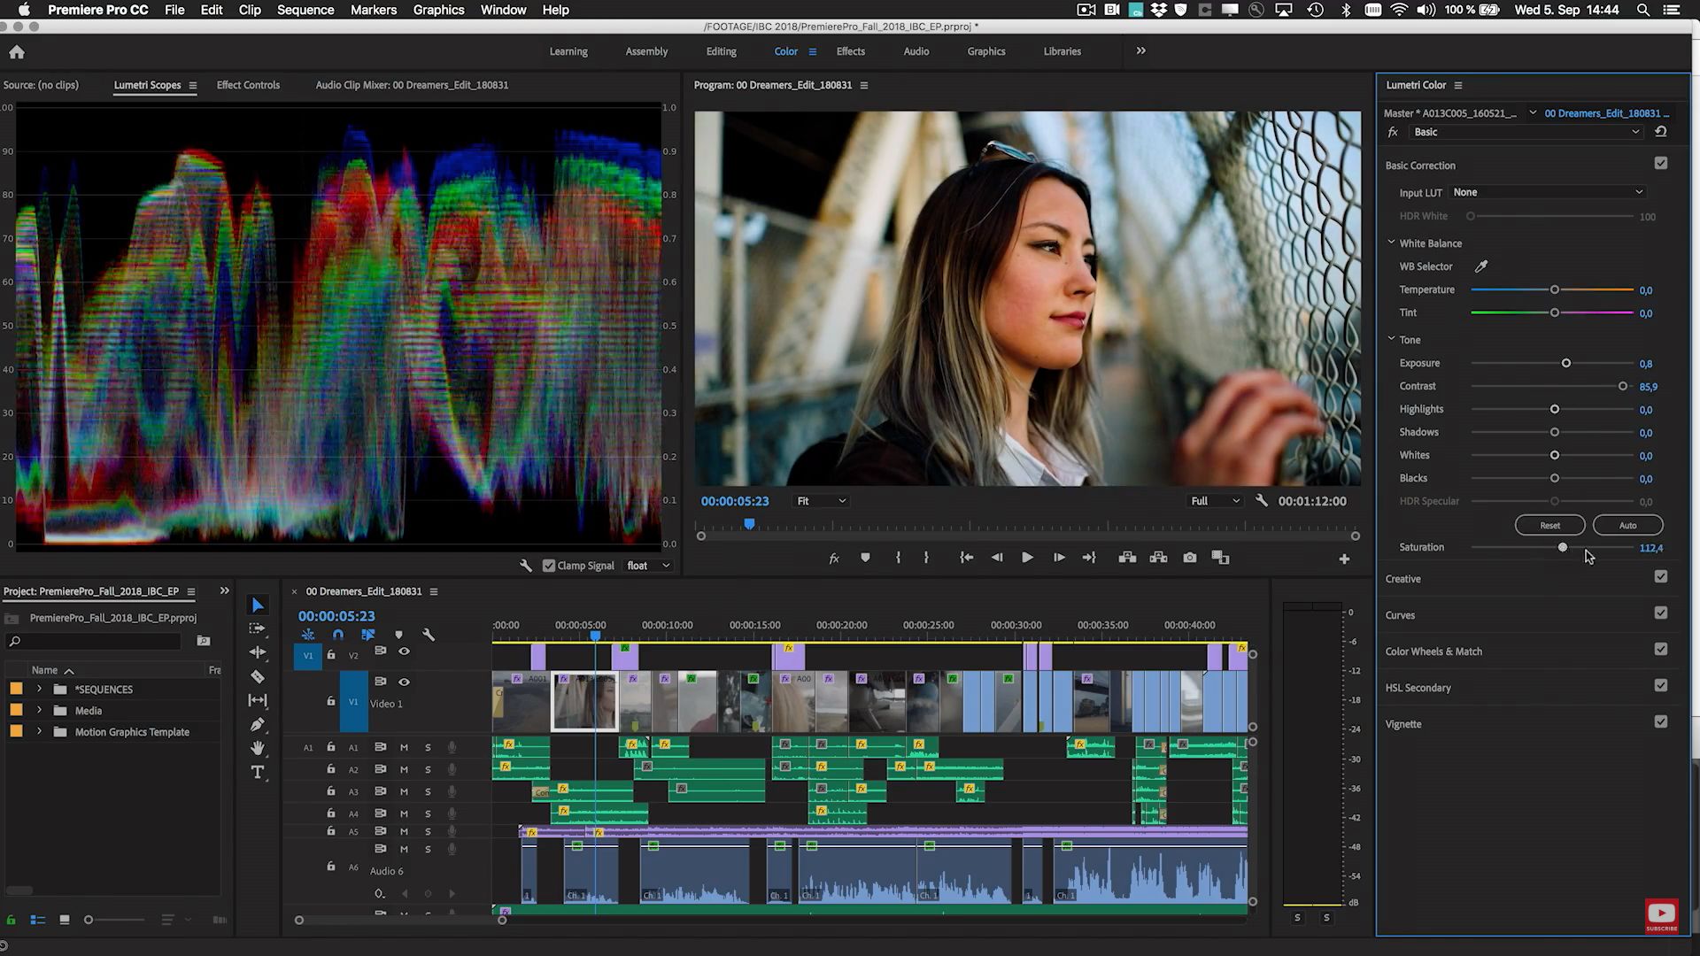This screenshot has height=956, width=1700.
Task: Click the Auto tone button
Action: (x=1627, y=526)
